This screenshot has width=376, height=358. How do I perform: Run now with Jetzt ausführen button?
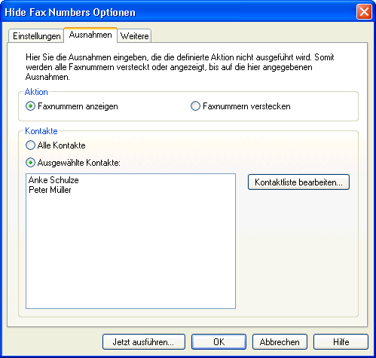(144, 342)
